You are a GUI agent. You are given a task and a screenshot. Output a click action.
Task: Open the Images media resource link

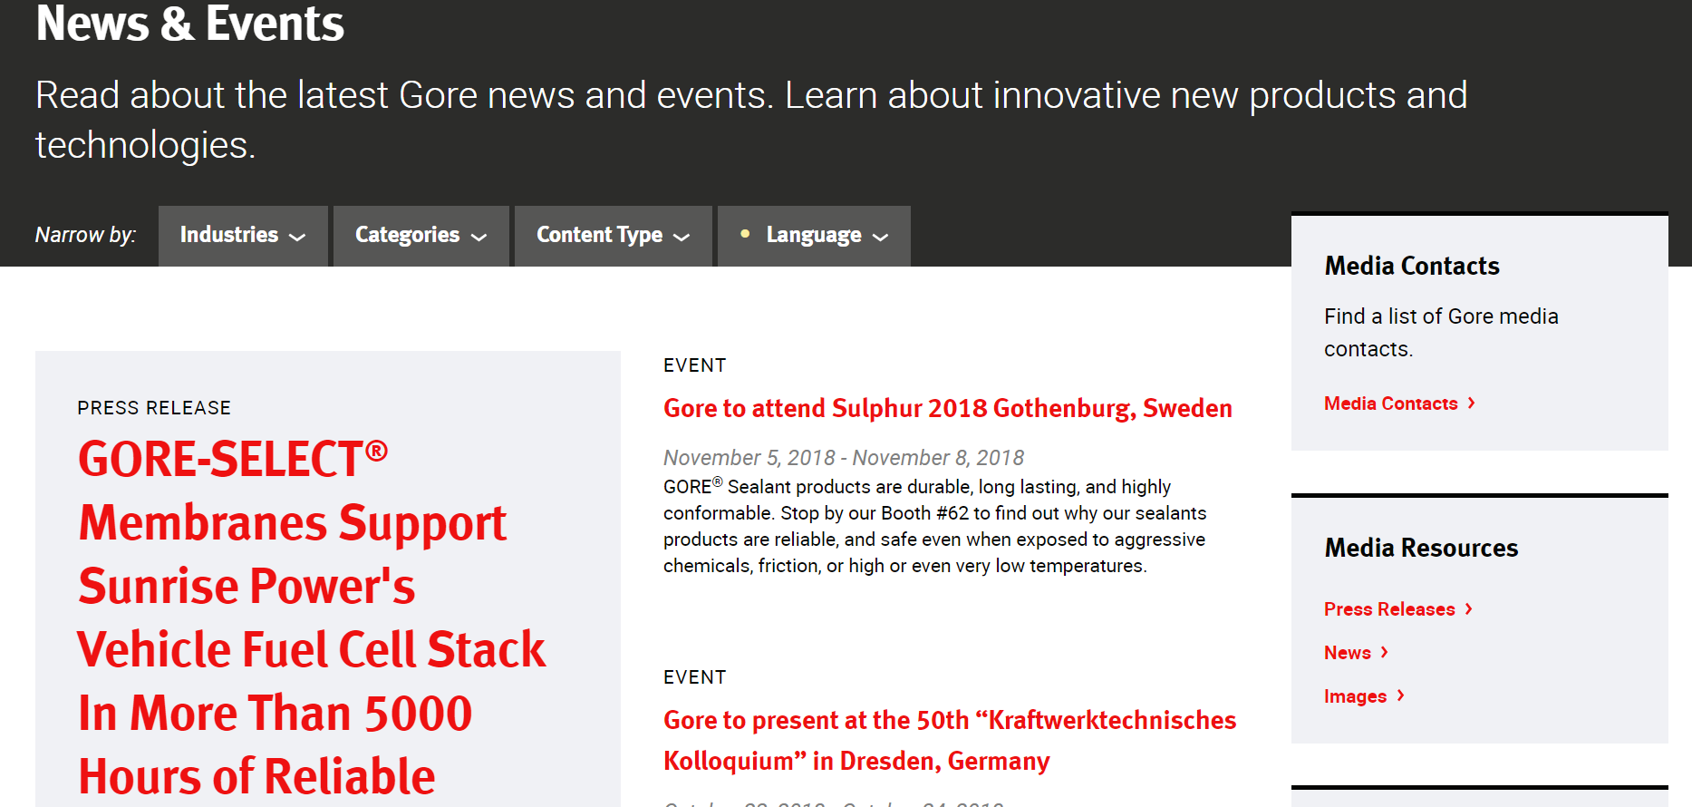pos(1355,696)
